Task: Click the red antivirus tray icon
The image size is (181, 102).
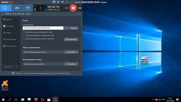Action: point(156,99)
